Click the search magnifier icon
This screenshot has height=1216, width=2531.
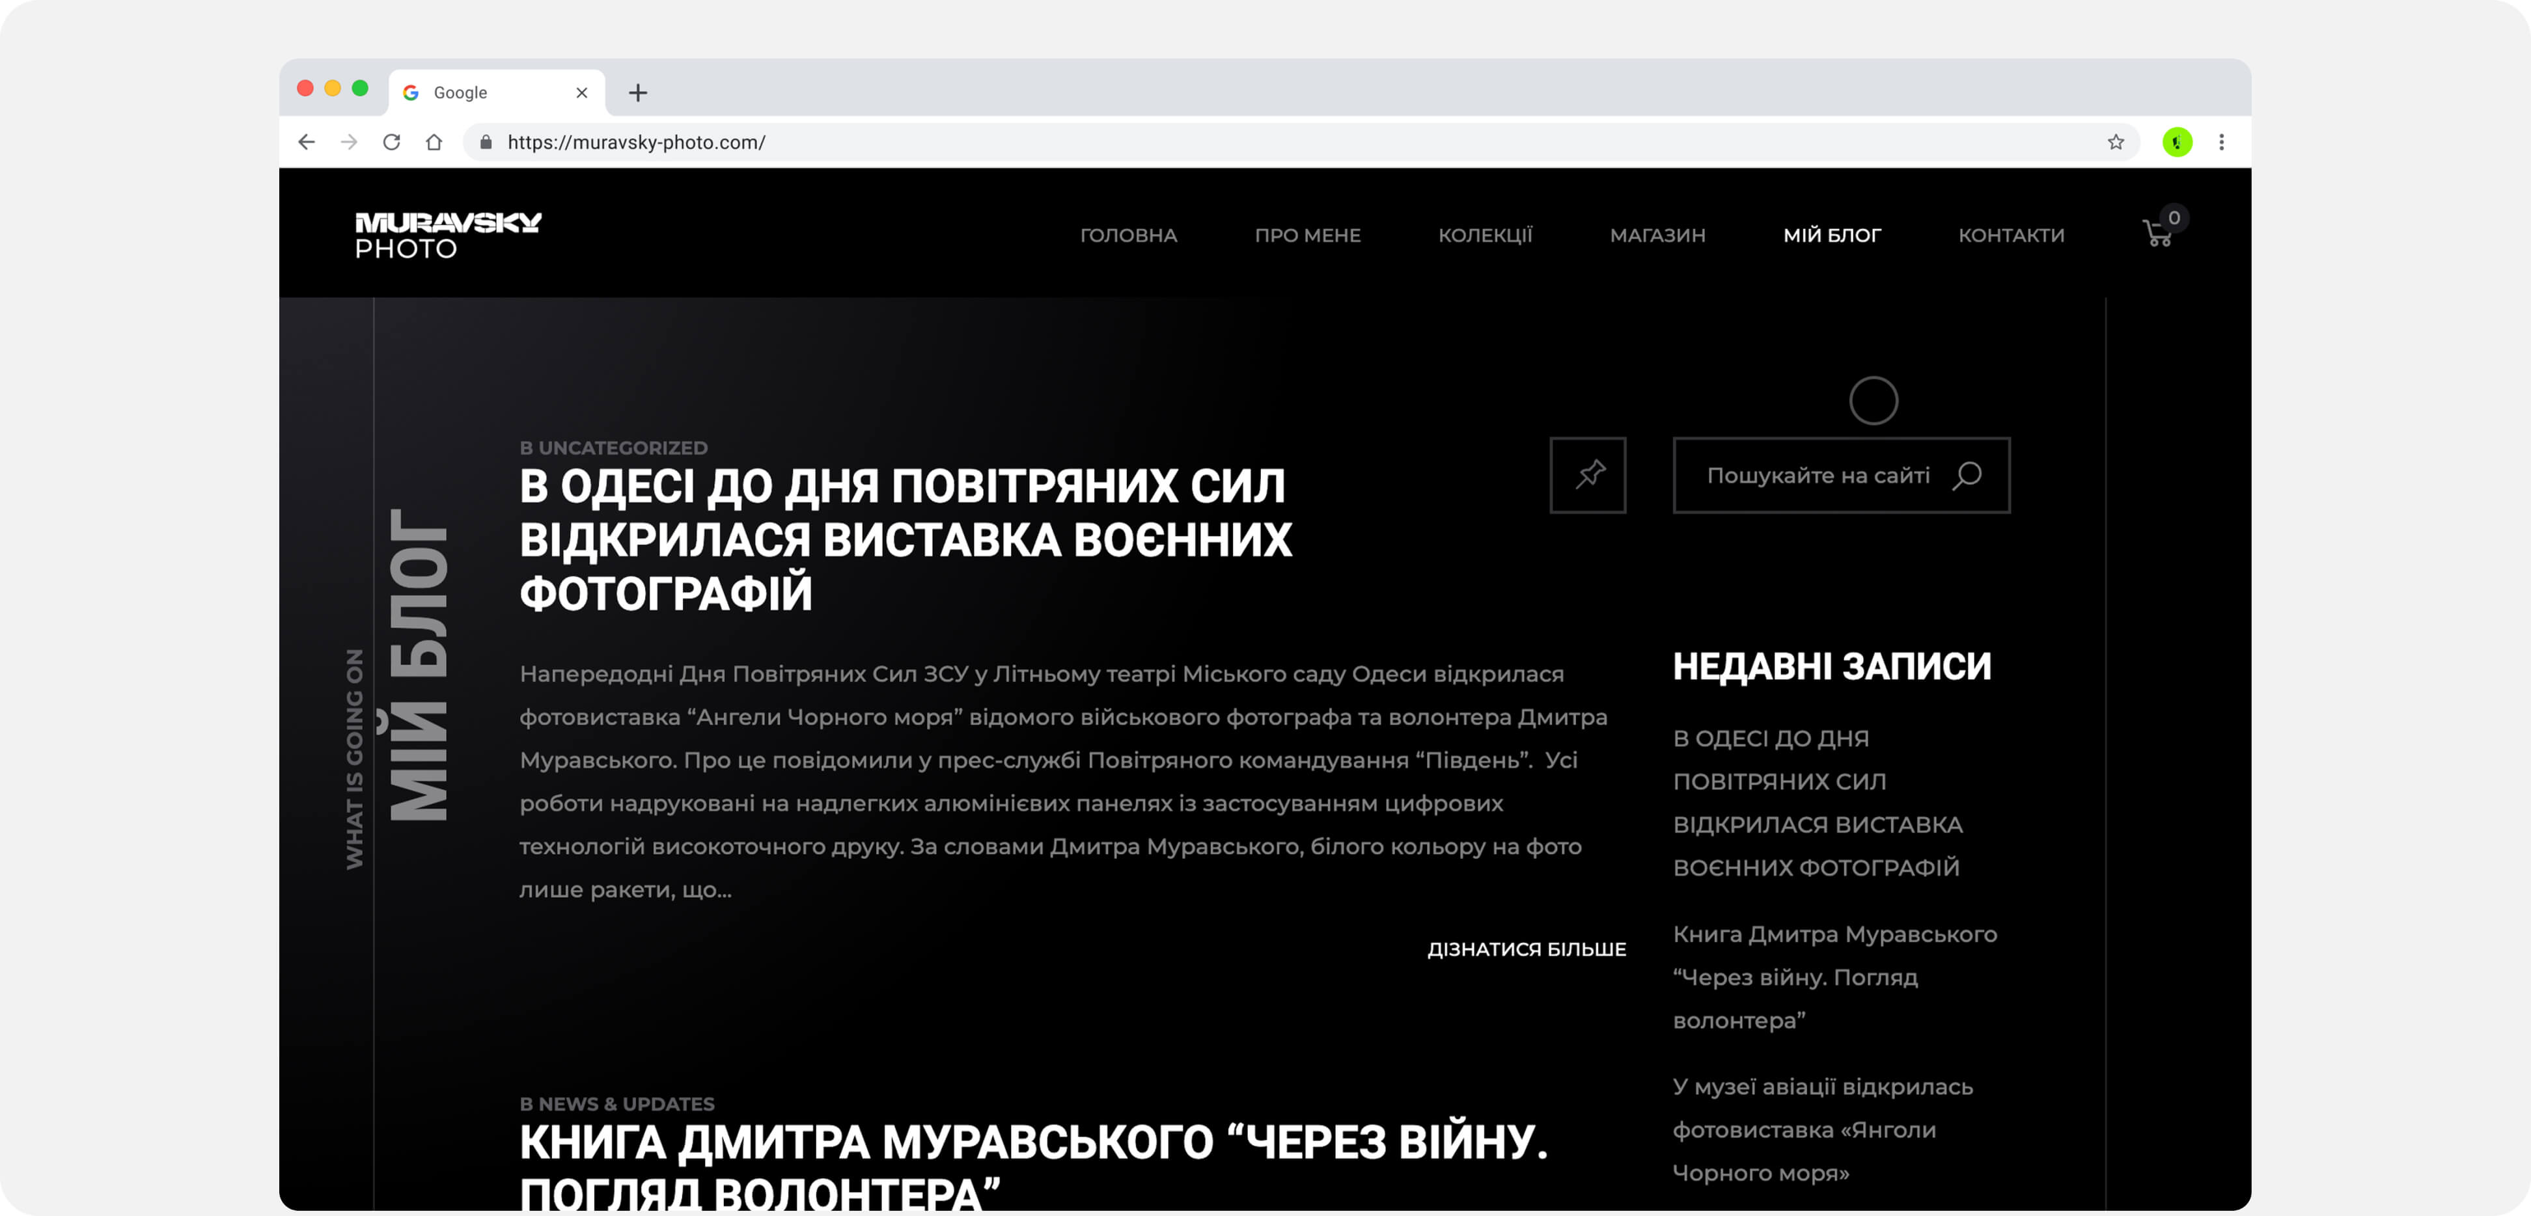[x=1967, y=476]
